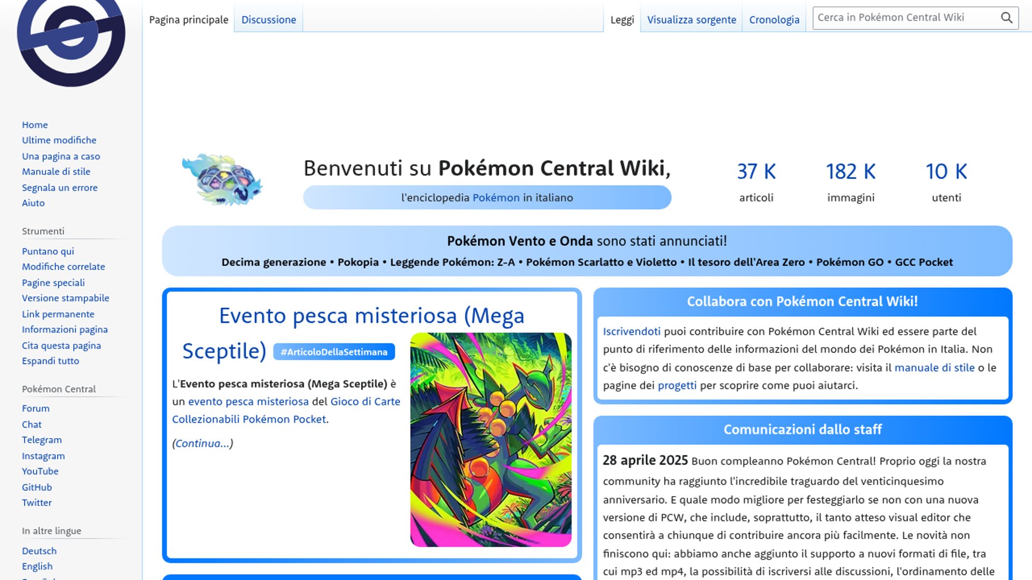Open the Telegram link
1032x580 pixels.
[x=42, y=440]
